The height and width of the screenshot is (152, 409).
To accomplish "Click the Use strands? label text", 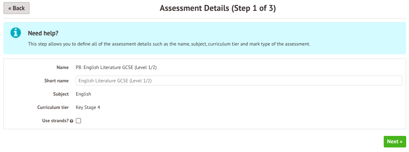I will tap(55, 121).
